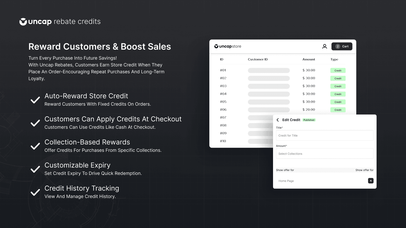Remove Home Page with the X icon
The height and width of the screenshot is (228, 406).
371,181
